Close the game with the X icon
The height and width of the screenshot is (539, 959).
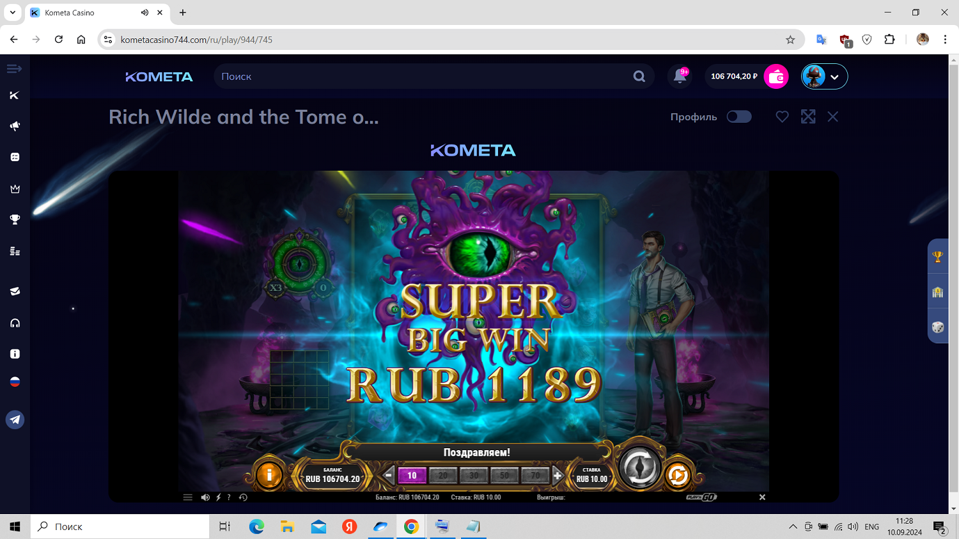832,116
